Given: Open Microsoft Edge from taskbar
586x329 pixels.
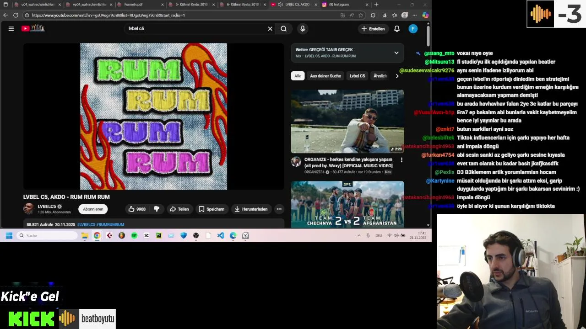Looking at the screenshot, I should pos(233,235).
